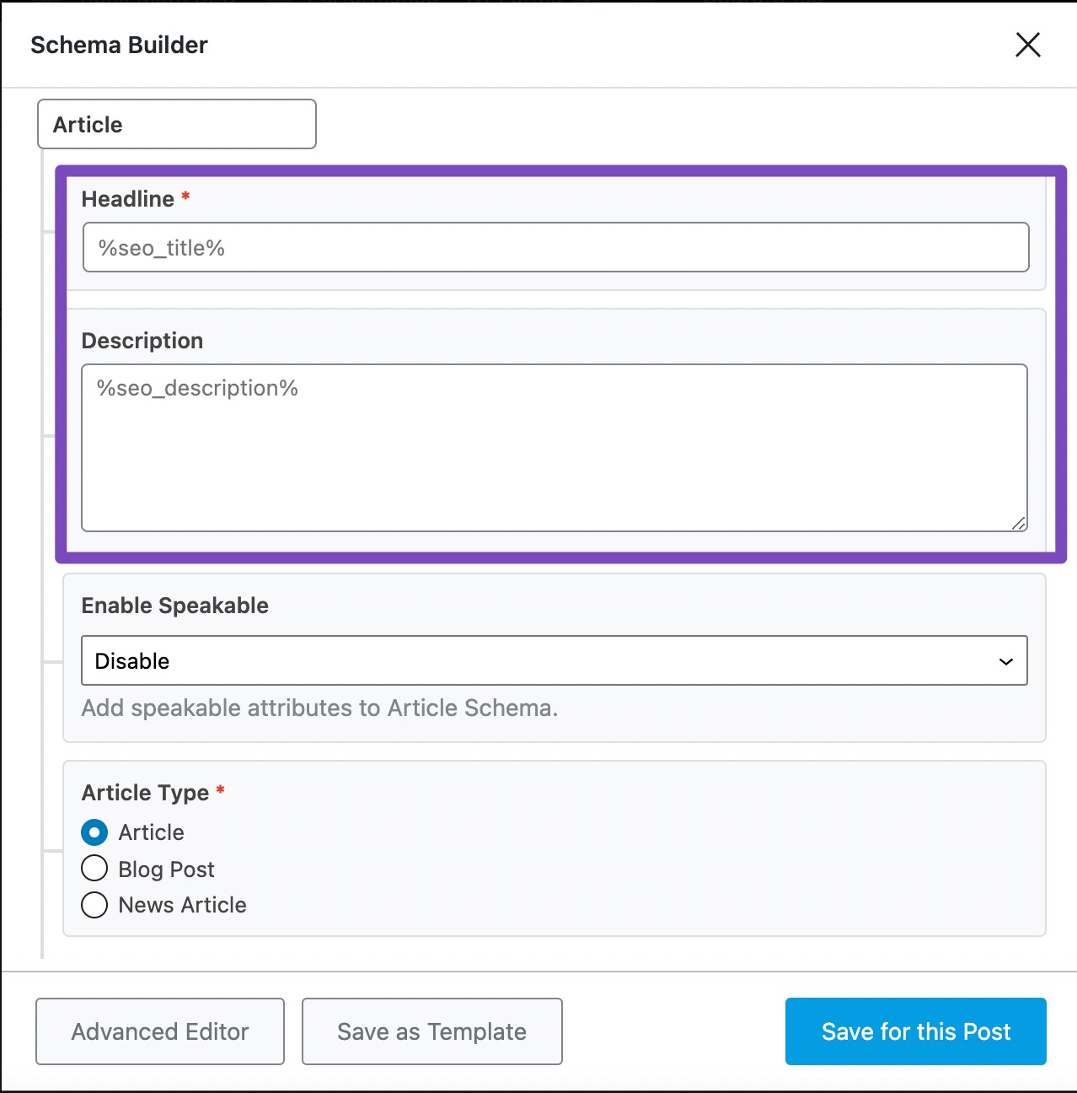
Task: Choose the News Article radio option
Action: [94, 905]
